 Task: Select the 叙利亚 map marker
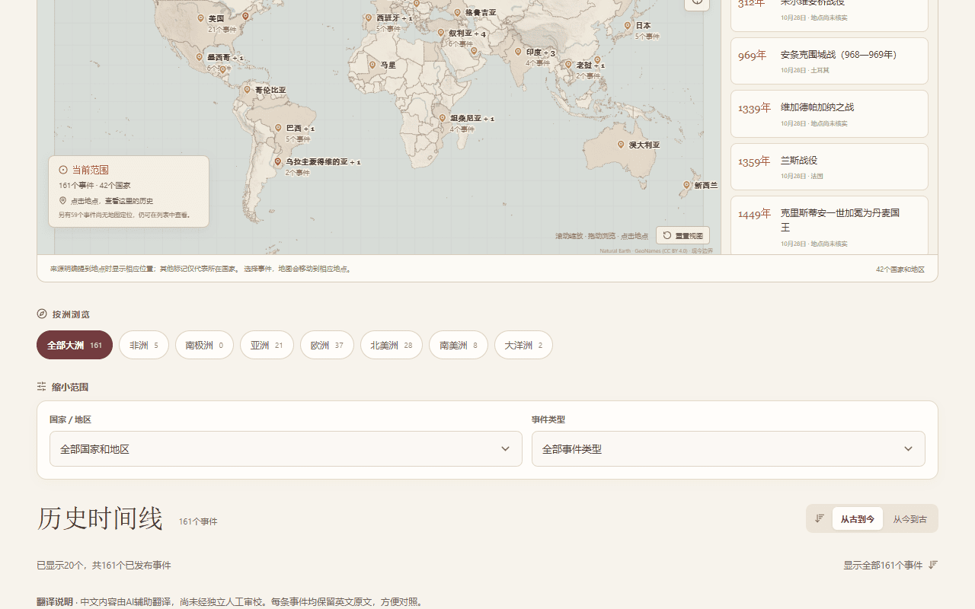point(441,33)
